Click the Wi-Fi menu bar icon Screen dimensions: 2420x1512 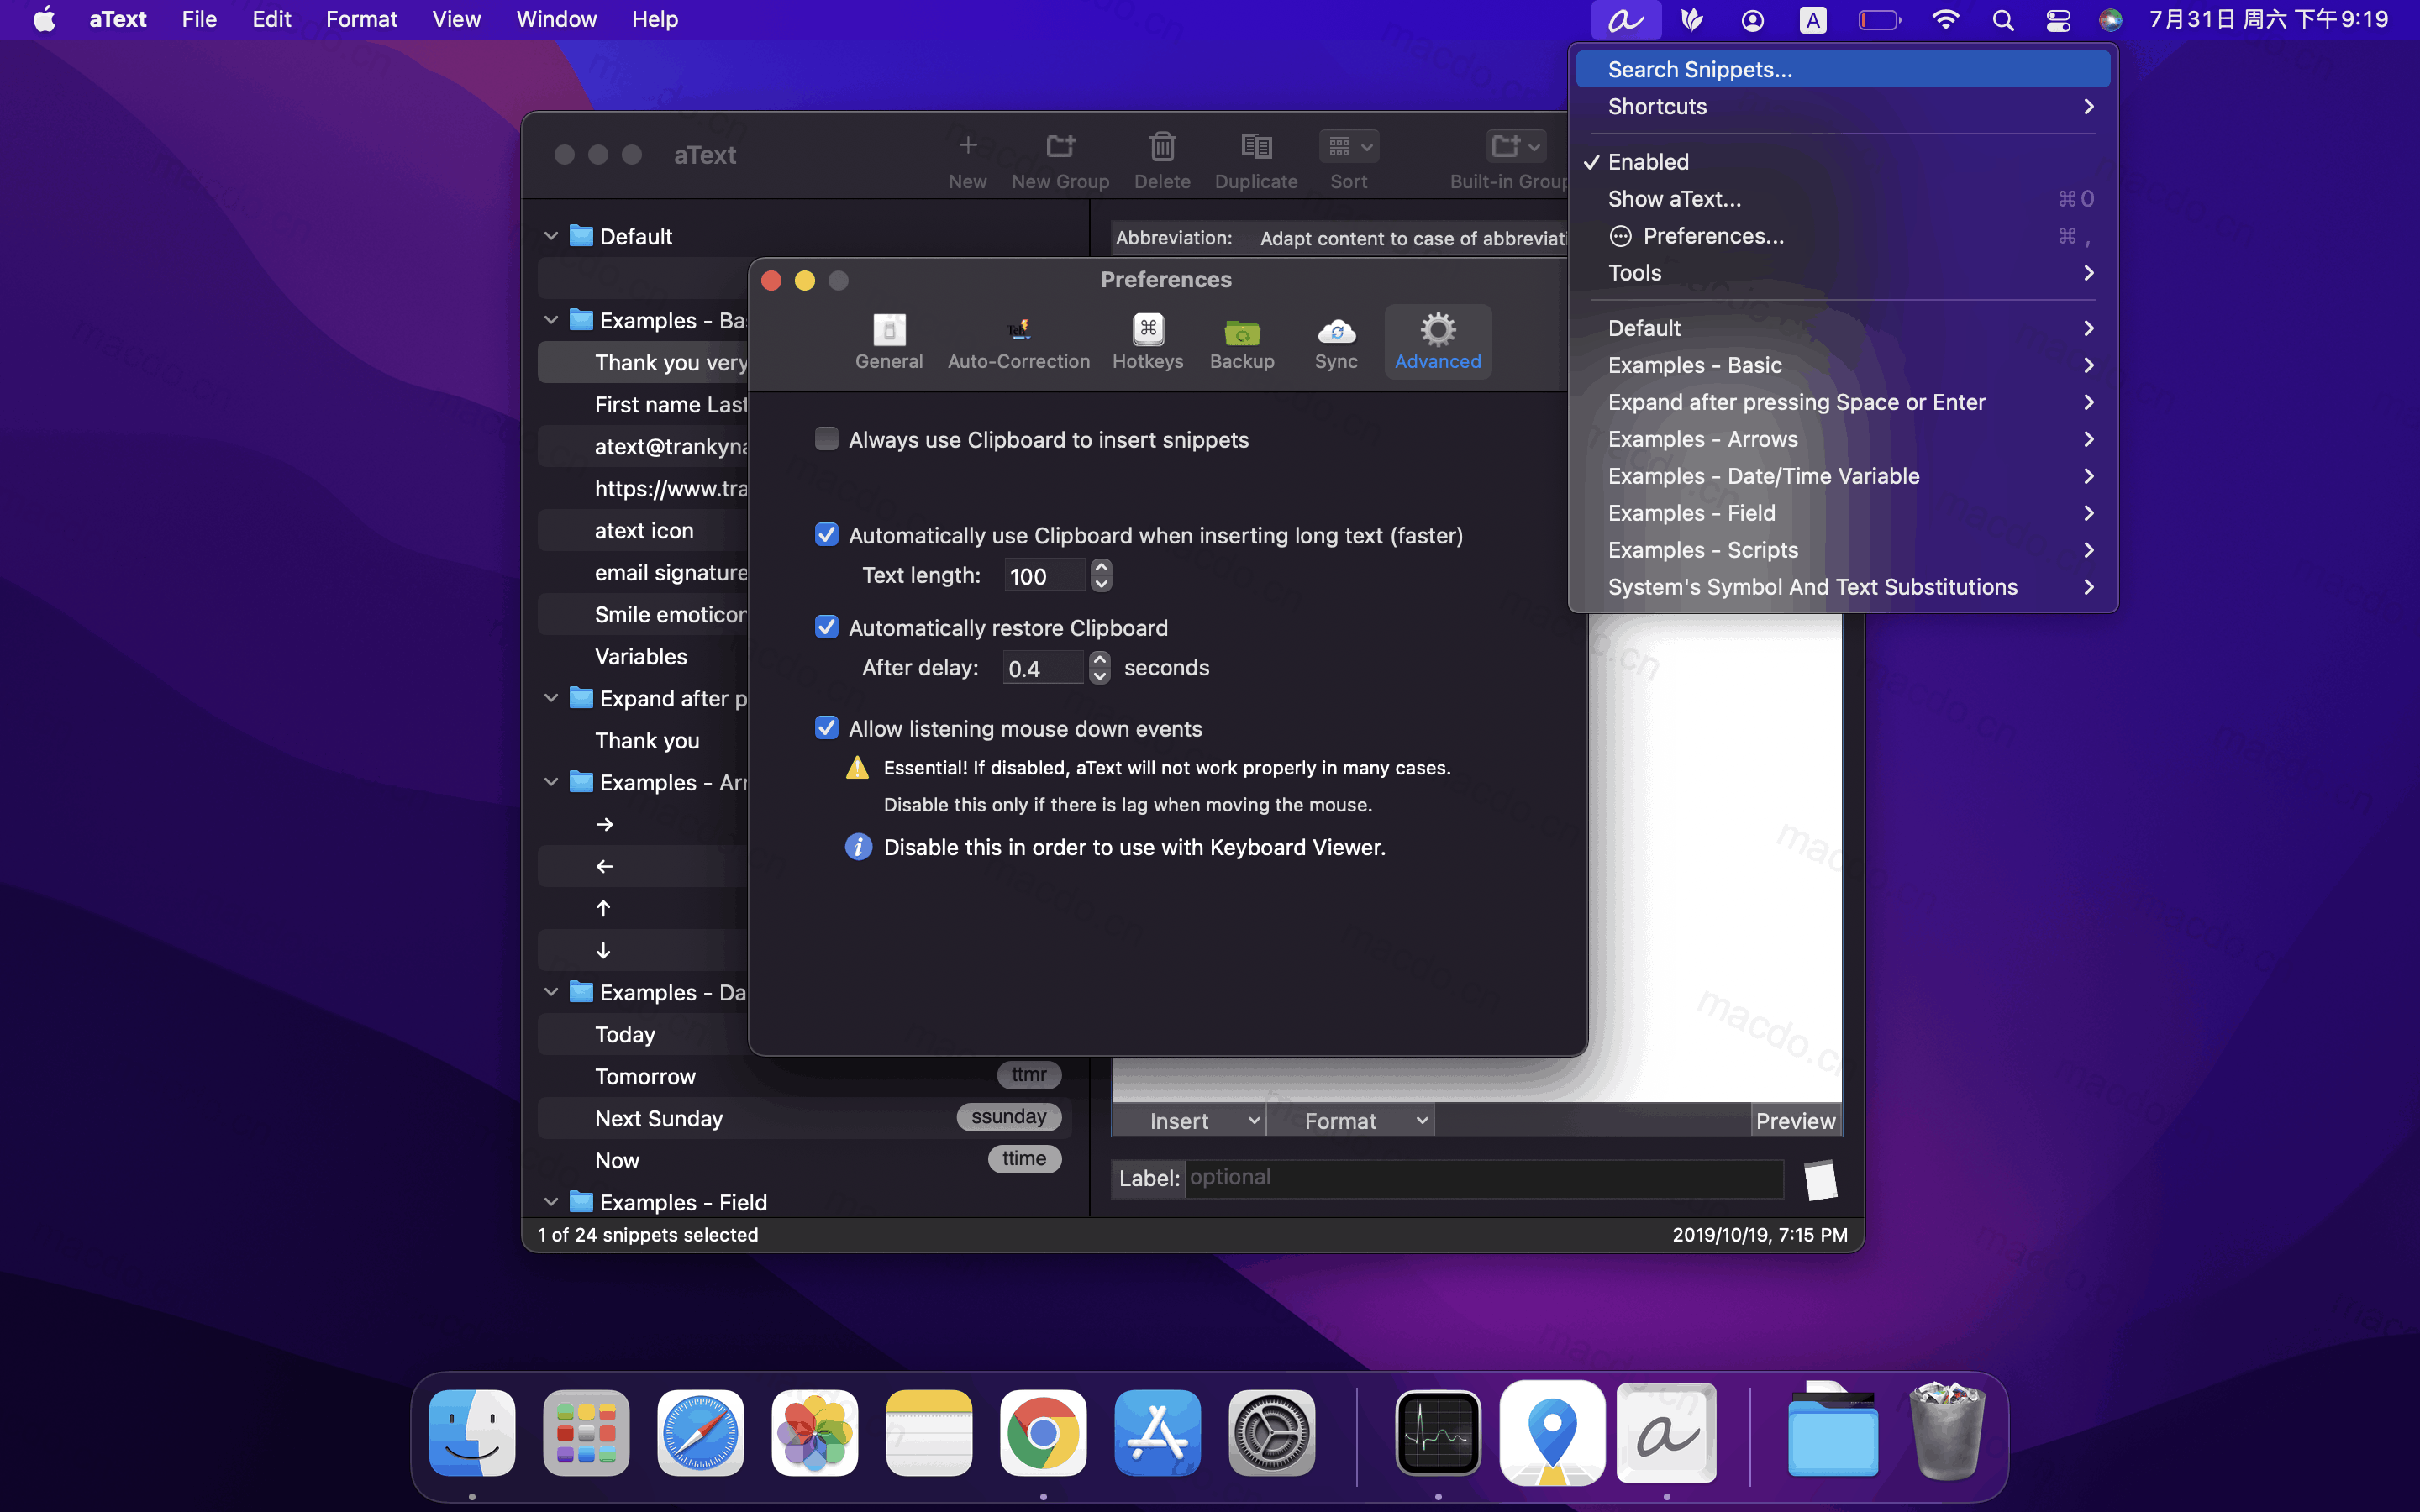point(1945,20)
